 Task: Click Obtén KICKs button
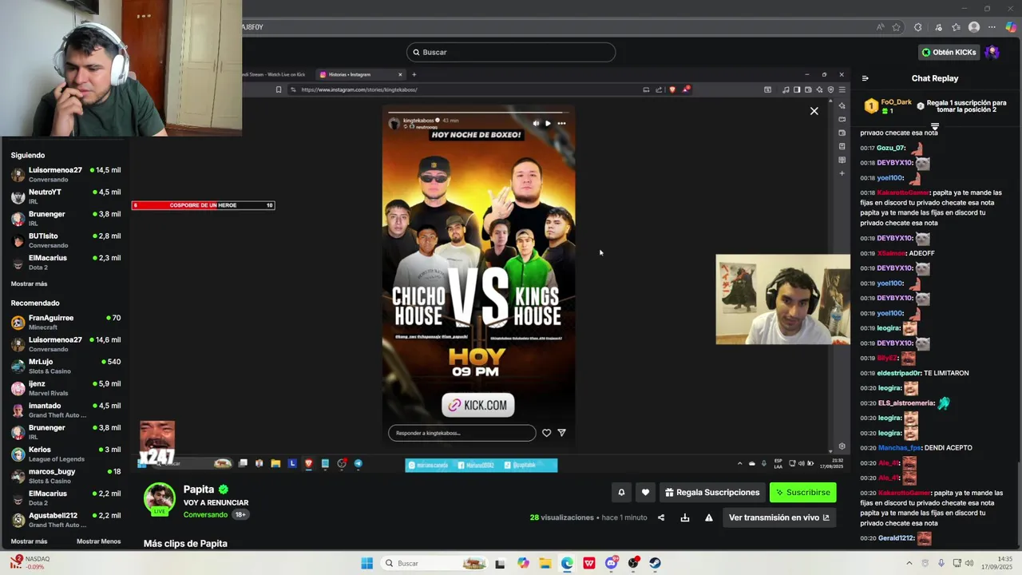tap(949, 52)
